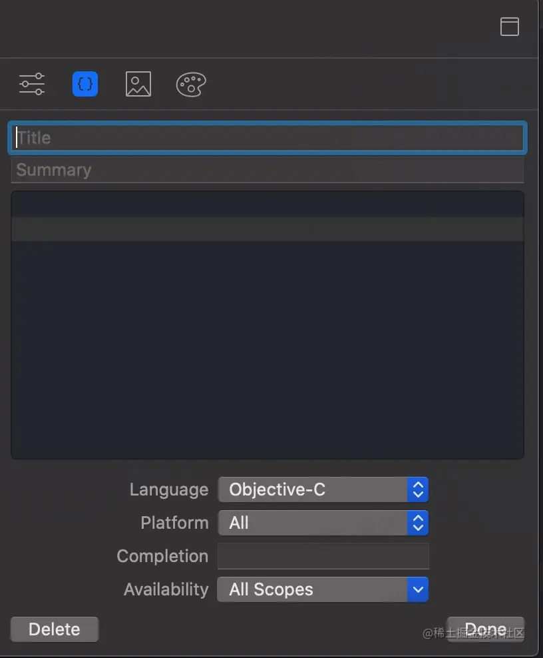Open the Color library palette icon
This screenshot has width=543, height=658.
click(x=191, y=85)
